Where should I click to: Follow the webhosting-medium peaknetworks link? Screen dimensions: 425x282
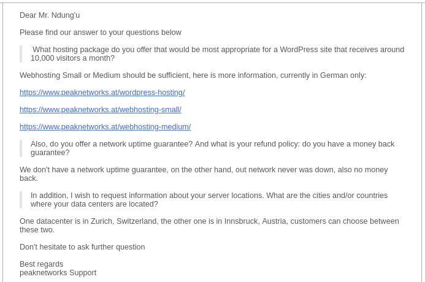point(105,127)
